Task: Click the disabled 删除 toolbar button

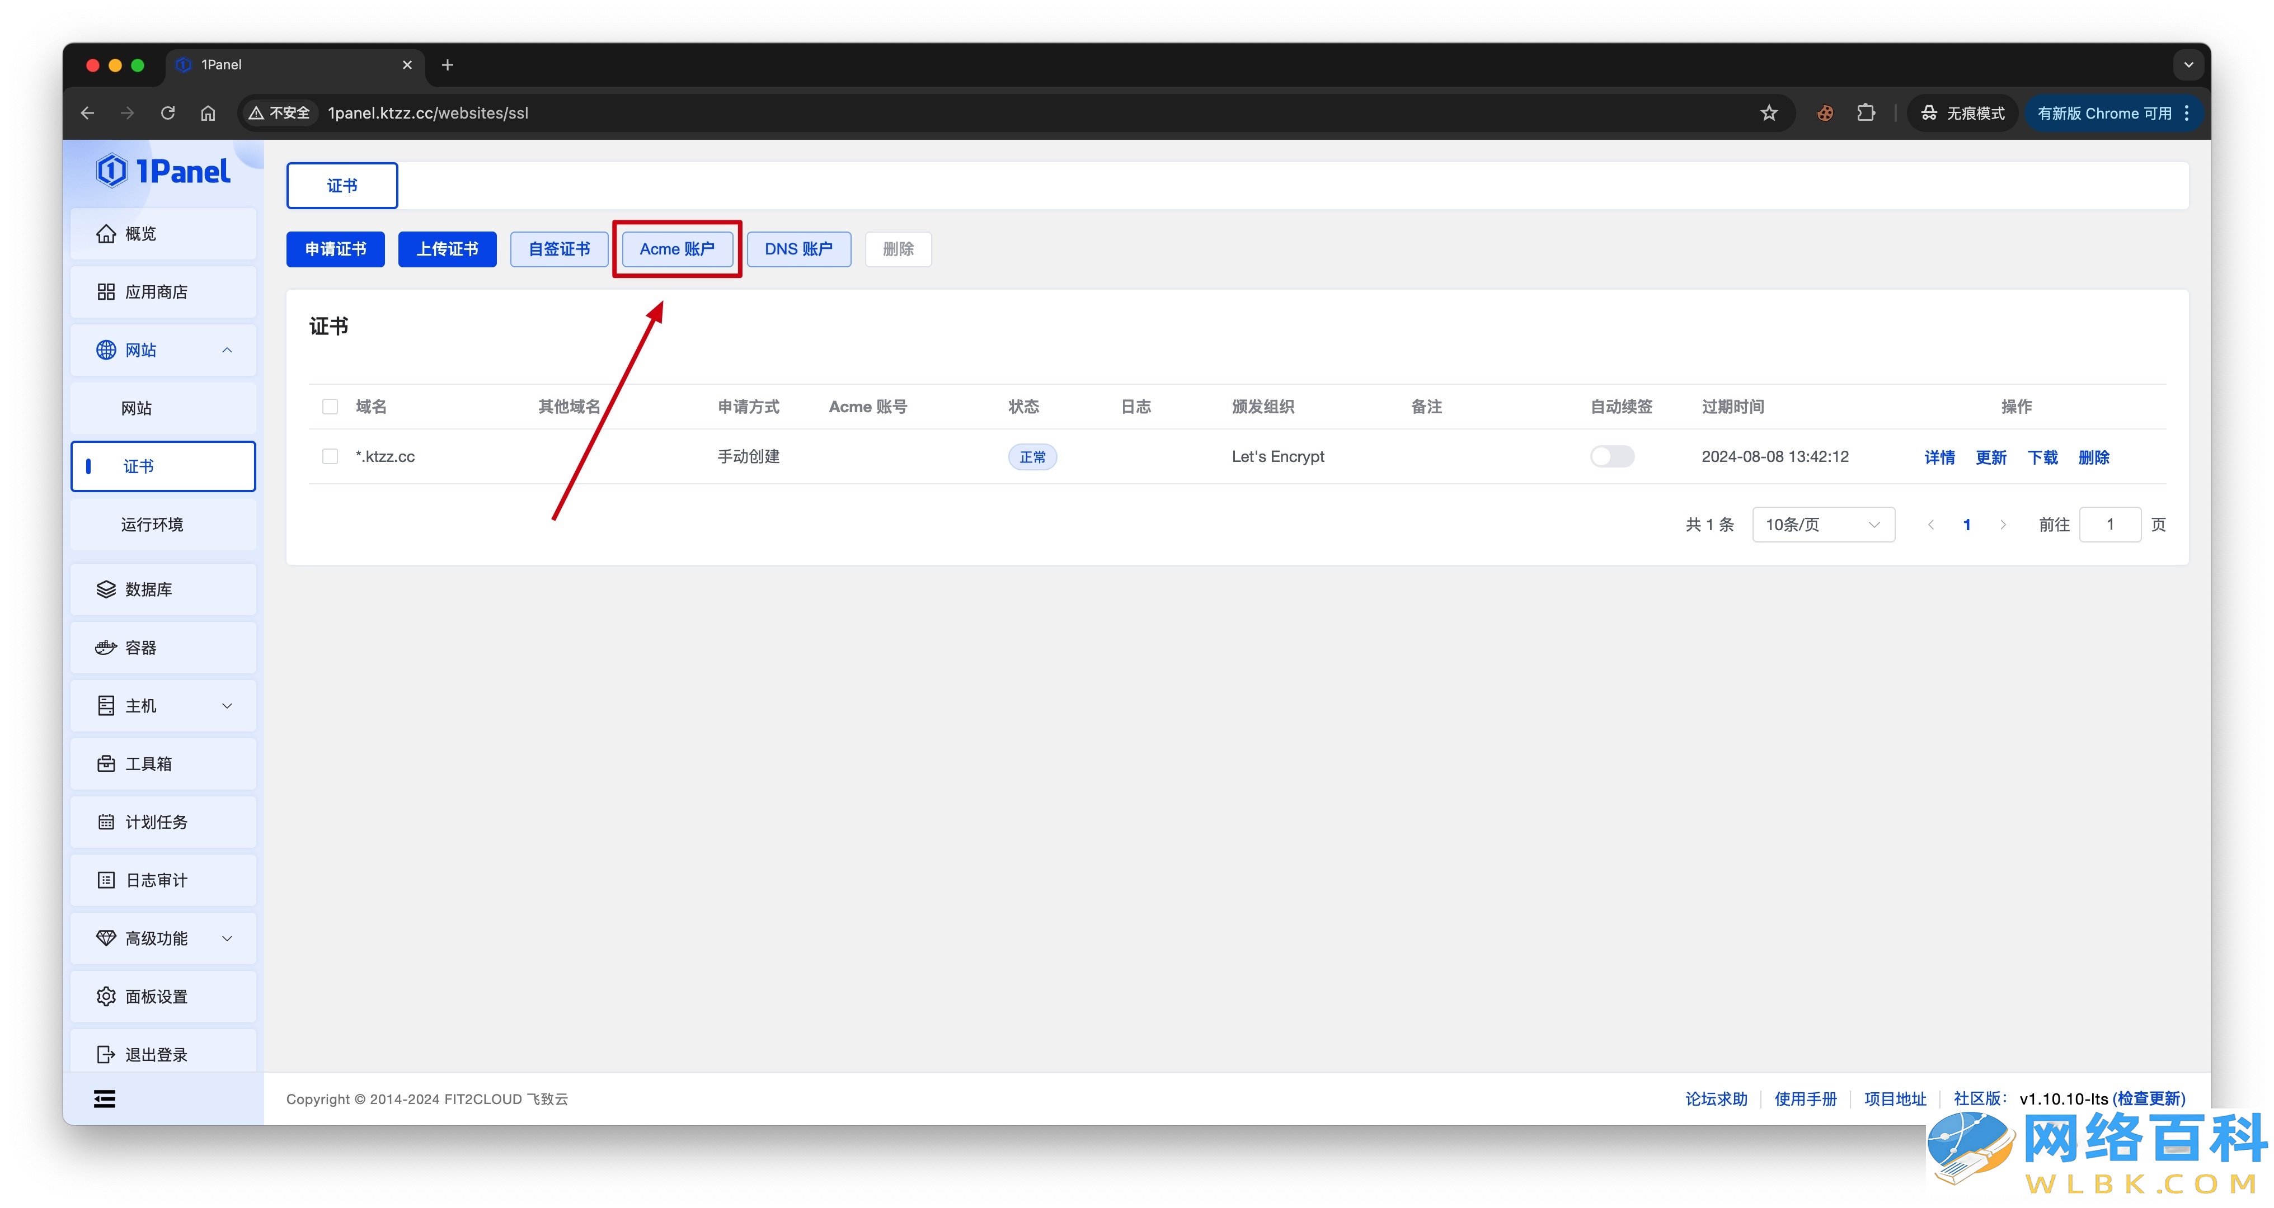Action: [899, 250]
